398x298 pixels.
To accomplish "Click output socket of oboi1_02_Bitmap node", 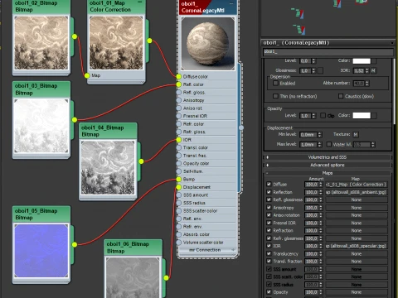I will coord(75,36).
